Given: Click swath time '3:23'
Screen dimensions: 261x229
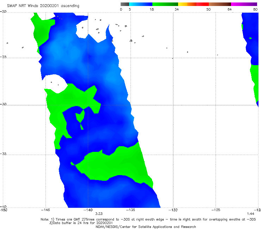Looking at the screenshot, I should (99, 214).
